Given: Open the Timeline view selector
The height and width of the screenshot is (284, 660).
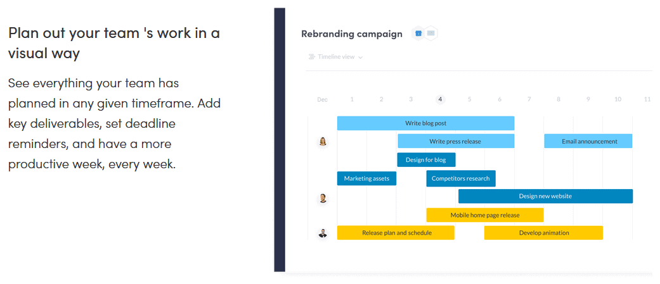Looking at the screenshot, I should (336, 57).
